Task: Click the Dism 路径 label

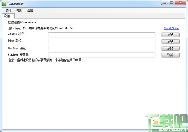Action: click(x=15, y=41)
